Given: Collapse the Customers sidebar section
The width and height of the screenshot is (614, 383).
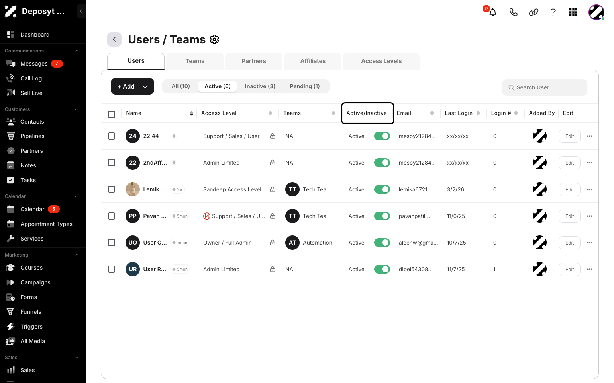Looking at the screenshot, I should (77, 109).
